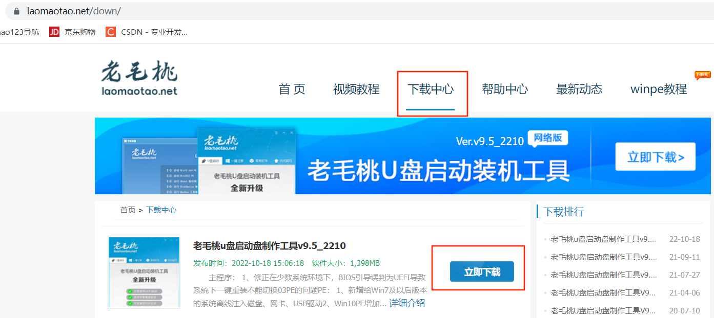The width and height of the screenshot is (714, 318).
Task: Go to 首页 in the navigation menu
Action: click(292, 89)
